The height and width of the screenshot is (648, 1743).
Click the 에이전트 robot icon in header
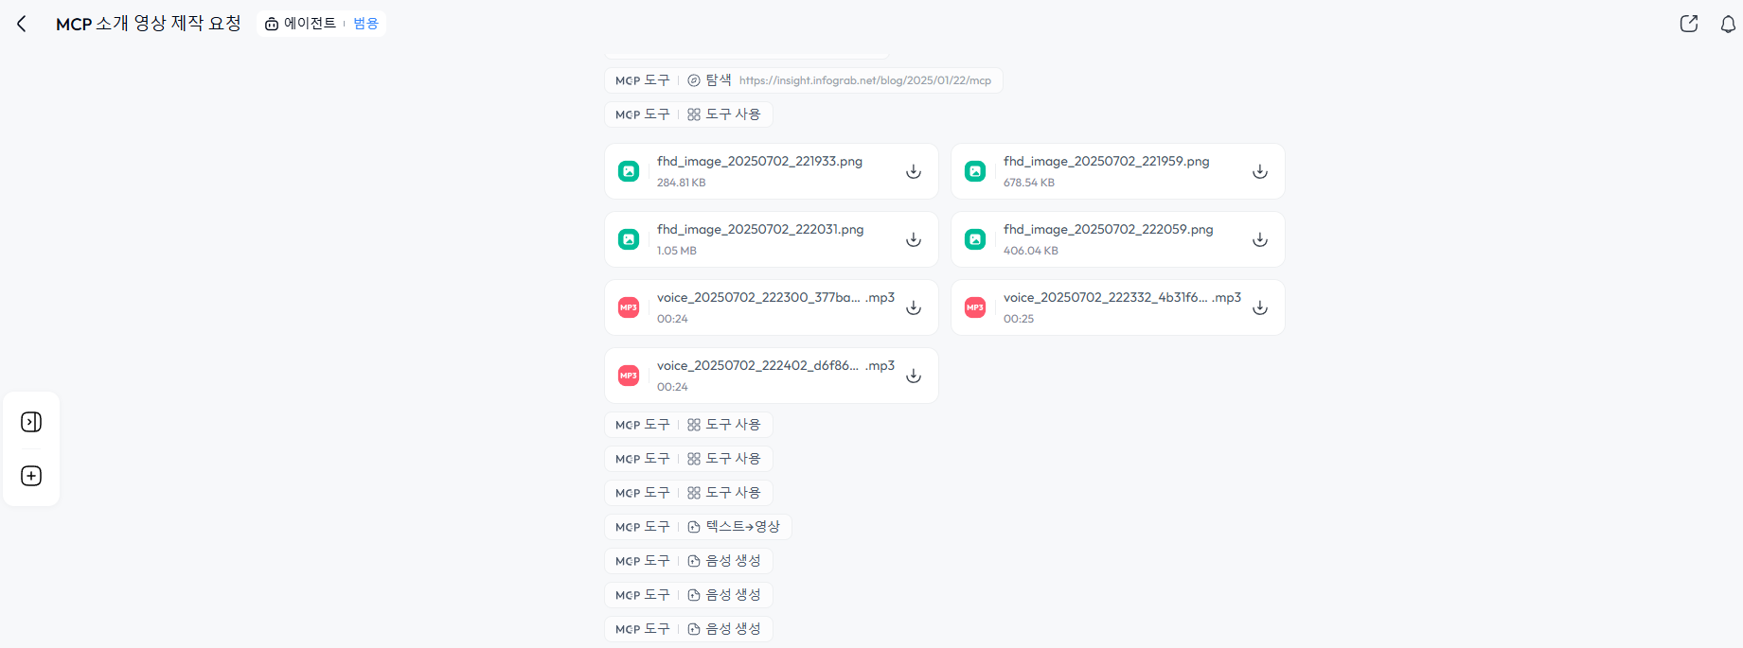coord(272,24)
